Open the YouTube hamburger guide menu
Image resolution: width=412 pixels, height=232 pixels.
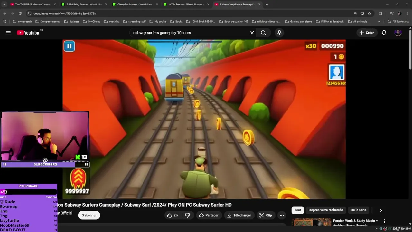click(x=8, y=33)
